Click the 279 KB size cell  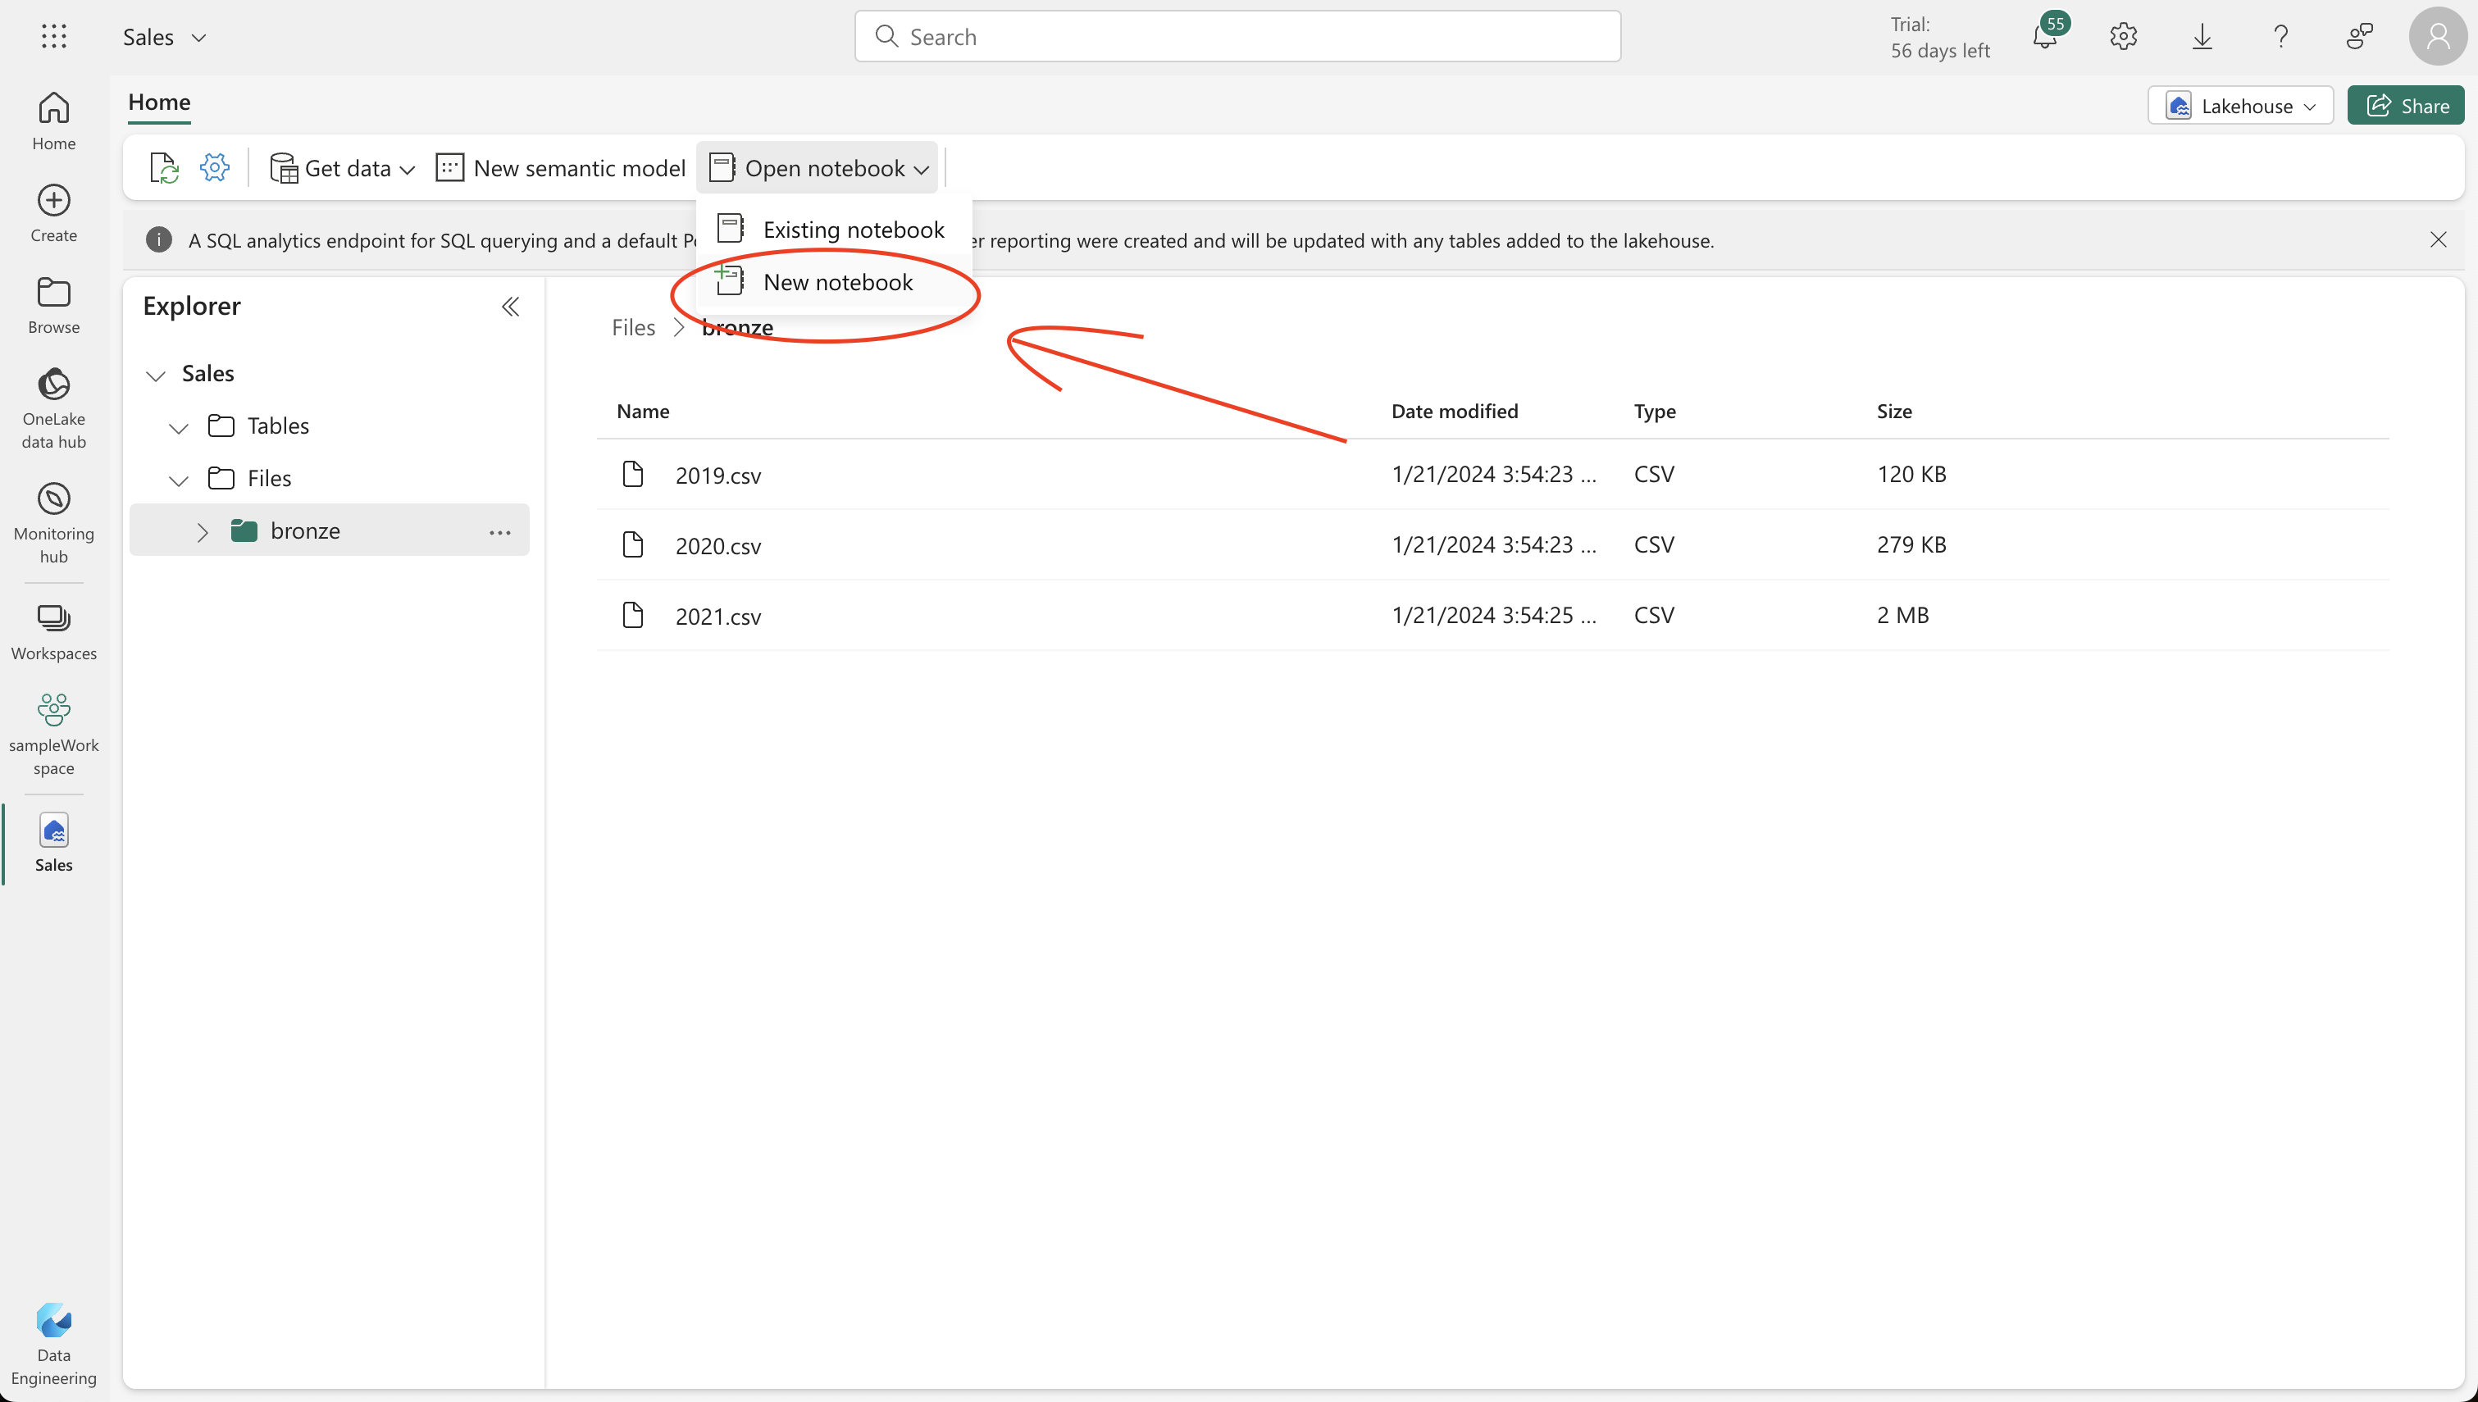coord(1911,544)
